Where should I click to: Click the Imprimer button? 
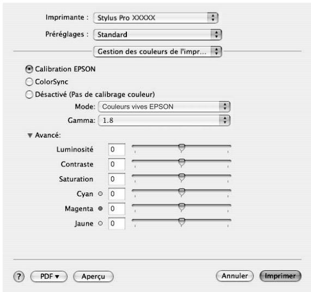point(280,276)
